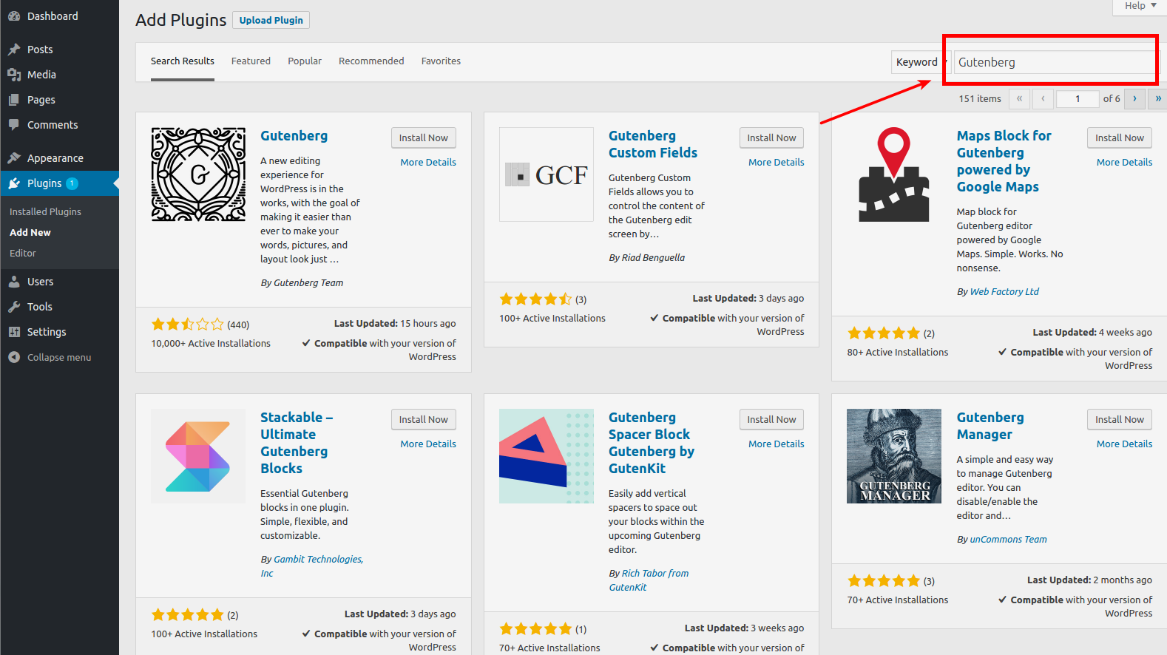Click "10,000+ Active Installations" text
This screenshot has width=1167, height=655.
(x=211, y=344)
